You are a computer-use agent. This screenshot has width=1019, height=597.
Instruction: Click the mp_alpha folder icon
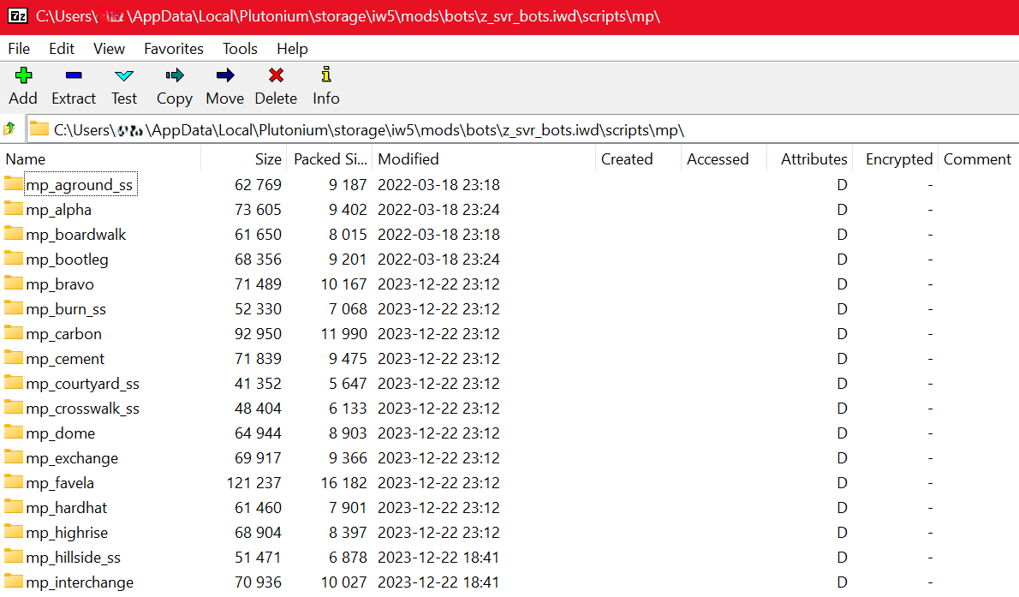(14, 208)
